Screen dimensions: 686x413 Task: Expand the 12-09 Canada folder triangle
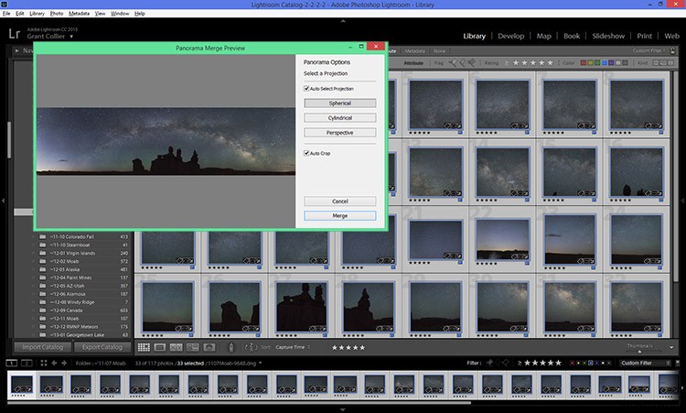(36, 310)
